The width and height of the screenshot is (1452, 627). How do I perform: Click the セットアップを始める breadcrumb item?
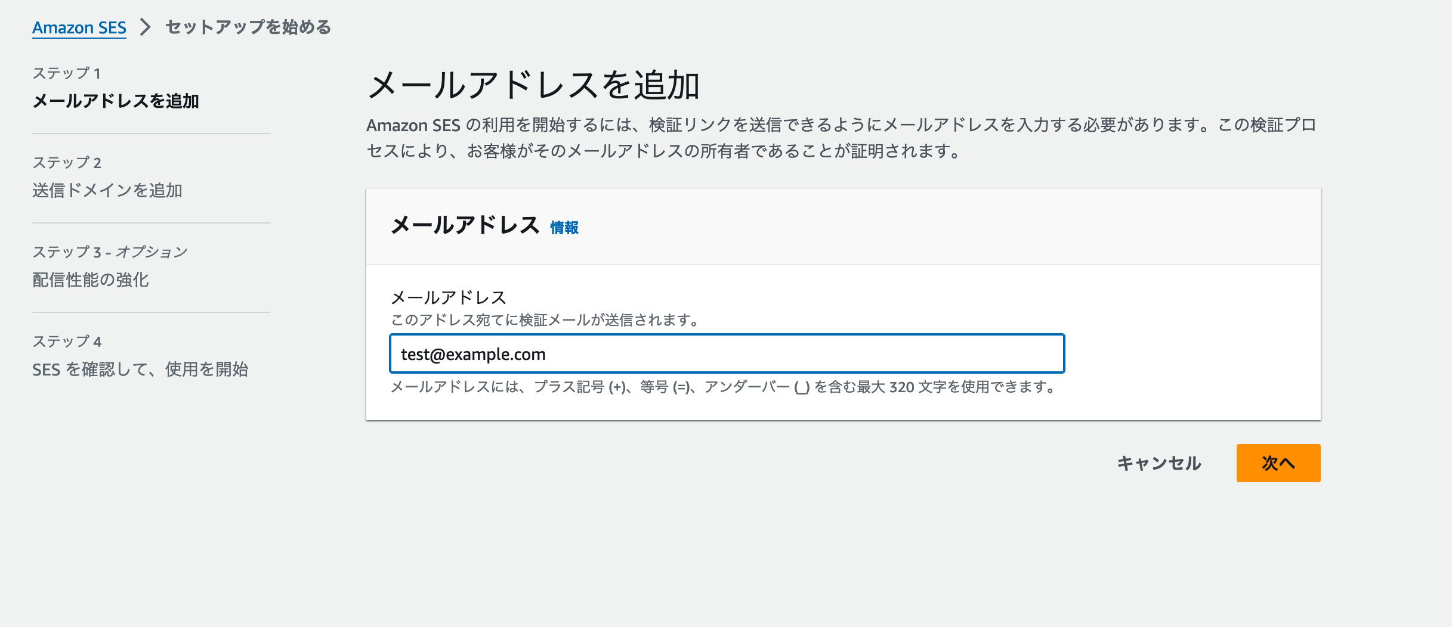pyautogui.click(x=248, y=27)
